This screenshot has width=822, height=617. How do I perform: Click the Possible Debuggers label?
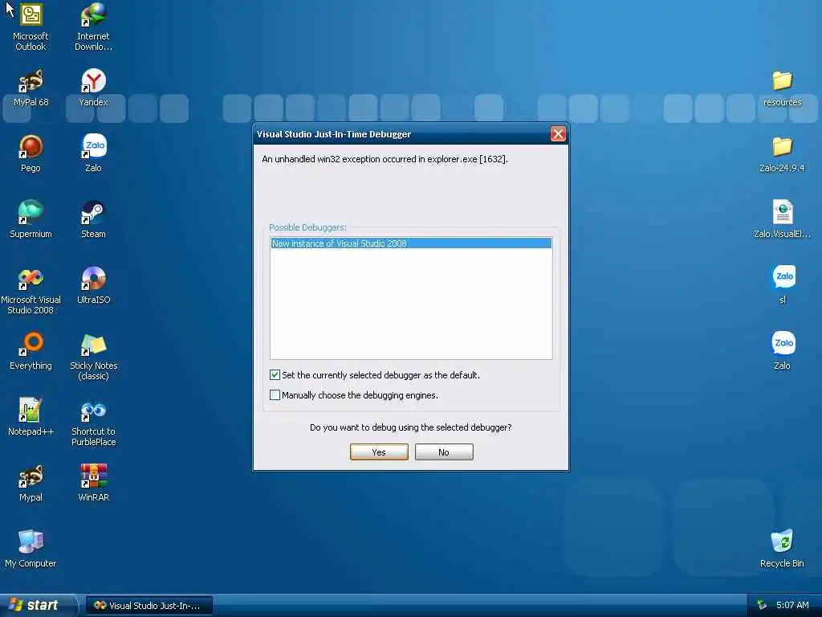(x=307, y=227)
